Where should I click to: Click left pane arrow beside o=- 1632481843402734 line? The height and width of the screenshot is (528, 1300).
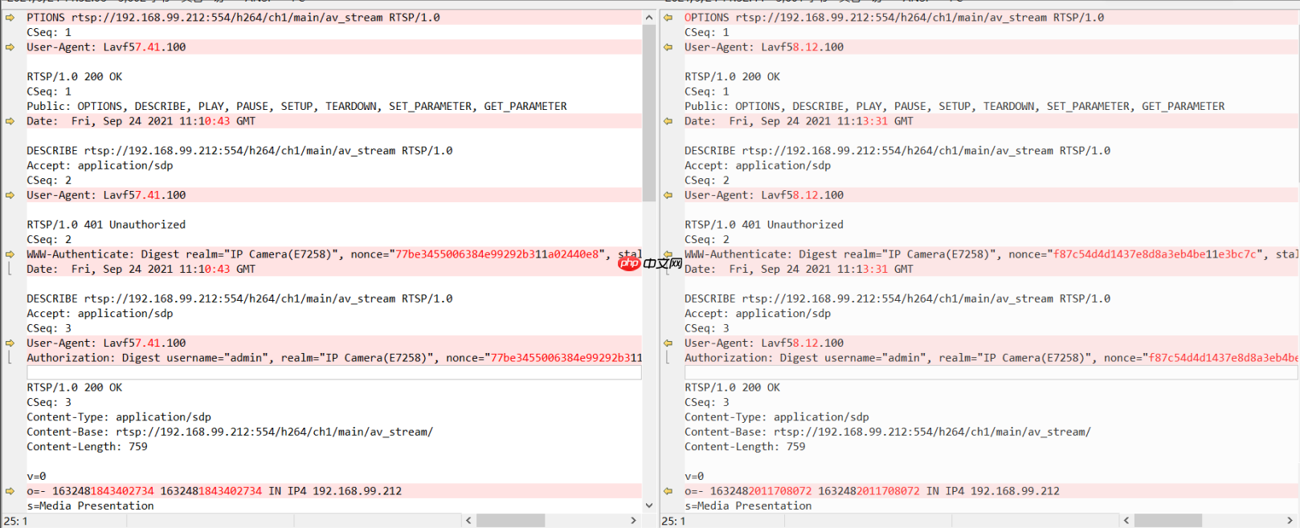point(10,491)
